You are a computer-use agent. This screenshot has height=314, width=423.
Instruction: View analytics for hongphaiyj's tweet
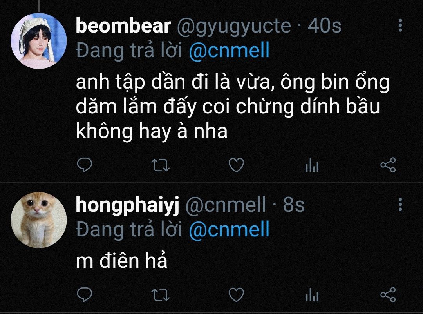coord(312,294)
